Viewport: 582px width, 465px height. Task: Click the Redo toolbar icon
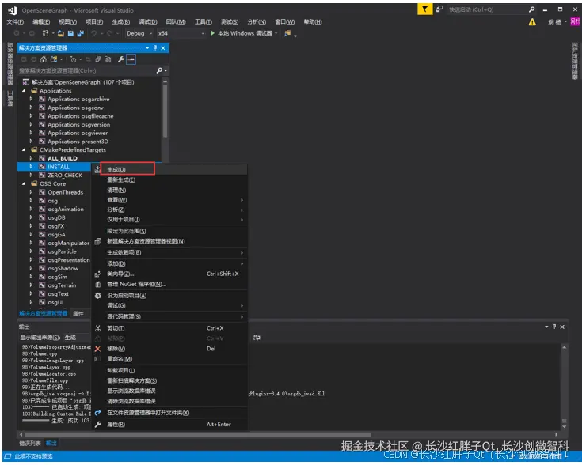point(109,33)
